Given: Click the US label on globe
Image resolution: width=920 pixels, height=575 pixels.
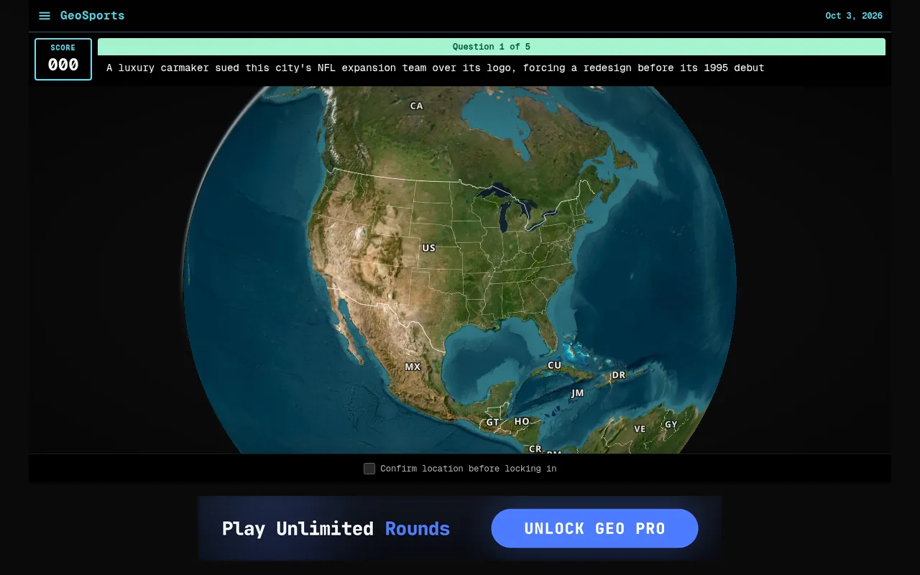Looking at the screenshot, I should 428,248.
